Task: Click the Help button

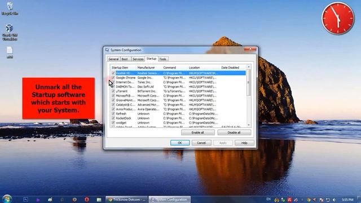Action: pyautogui.click(x=244, y=143)
